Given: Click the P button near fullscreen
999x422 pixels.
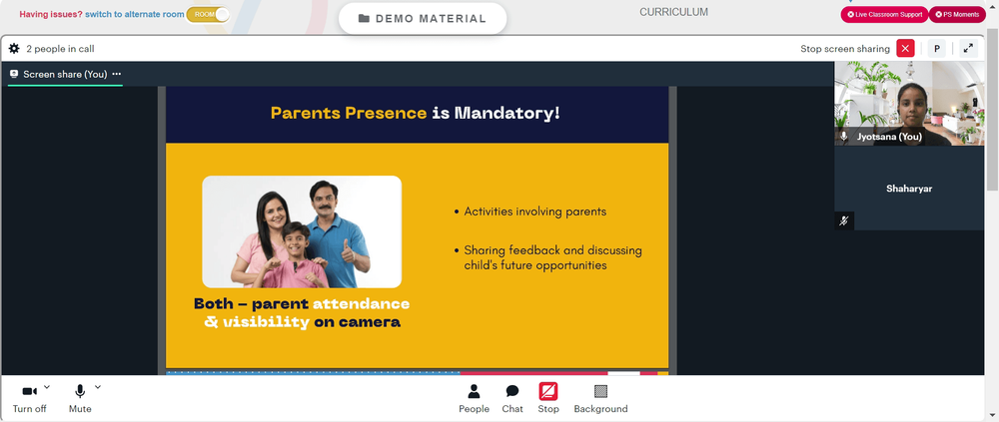Looking at the screenshot, I should click(937, 48).
